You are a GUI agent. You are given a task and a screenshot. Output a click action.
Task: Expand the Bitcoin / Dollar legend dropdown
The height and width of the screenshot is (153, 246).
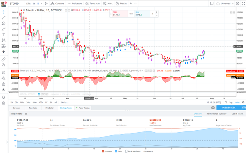(x=63, y=10)
